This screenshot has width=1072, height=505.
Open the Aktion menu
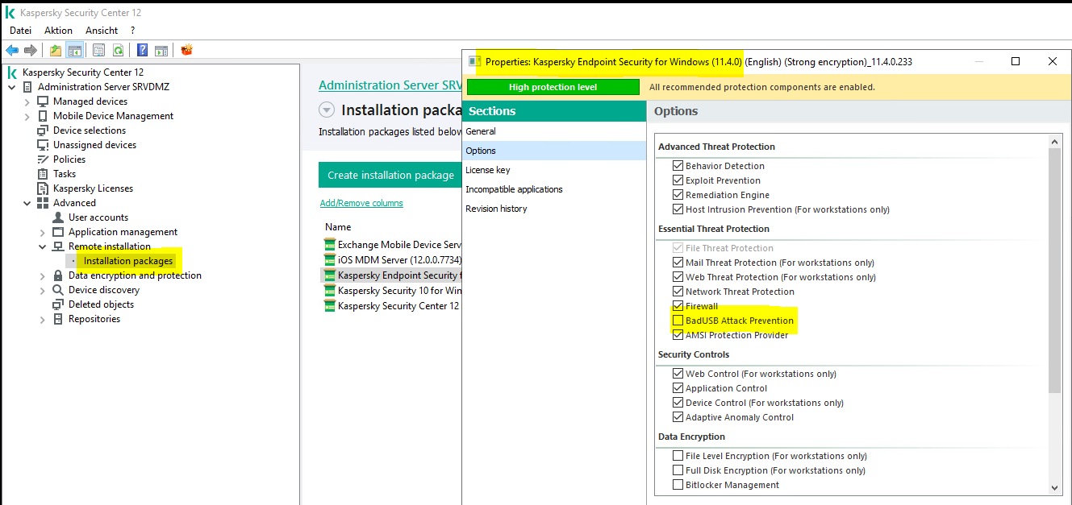[58, 30]
